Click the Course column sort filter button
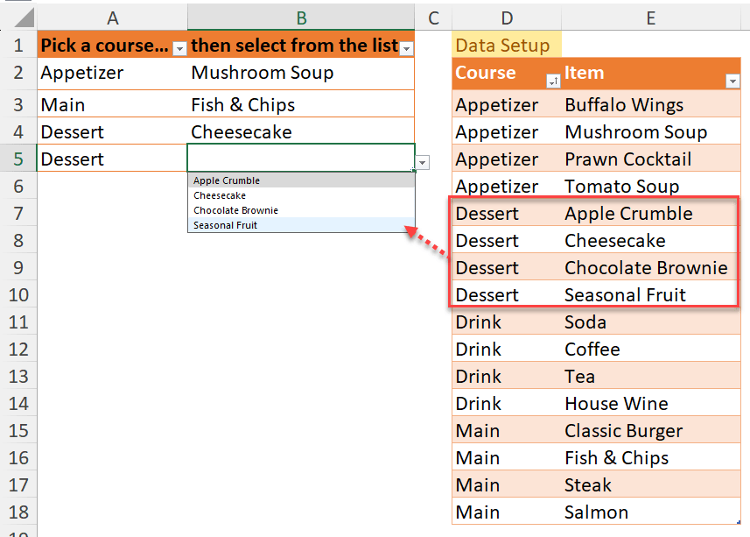Viewport: 750px width, 537px height. click(553, 81)
